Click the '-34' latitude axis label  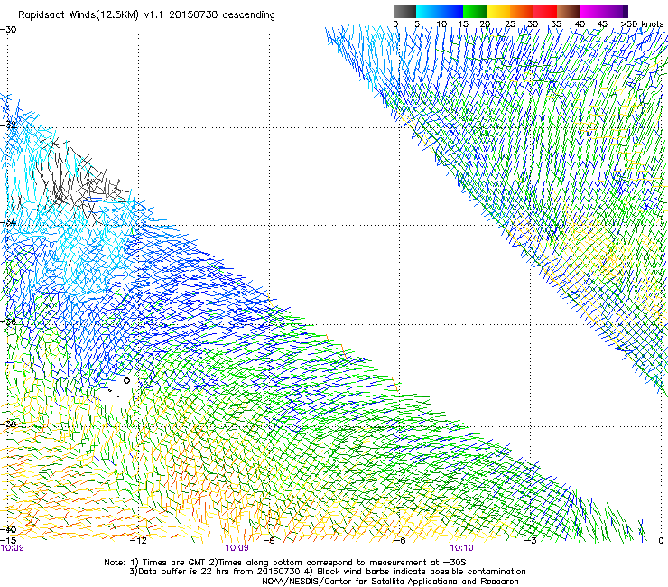pyautogui.click(x=8, y=222)
